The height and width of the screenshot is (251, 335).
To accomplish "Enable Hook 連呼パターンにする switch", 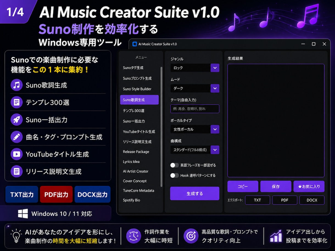I will point(175,175).
